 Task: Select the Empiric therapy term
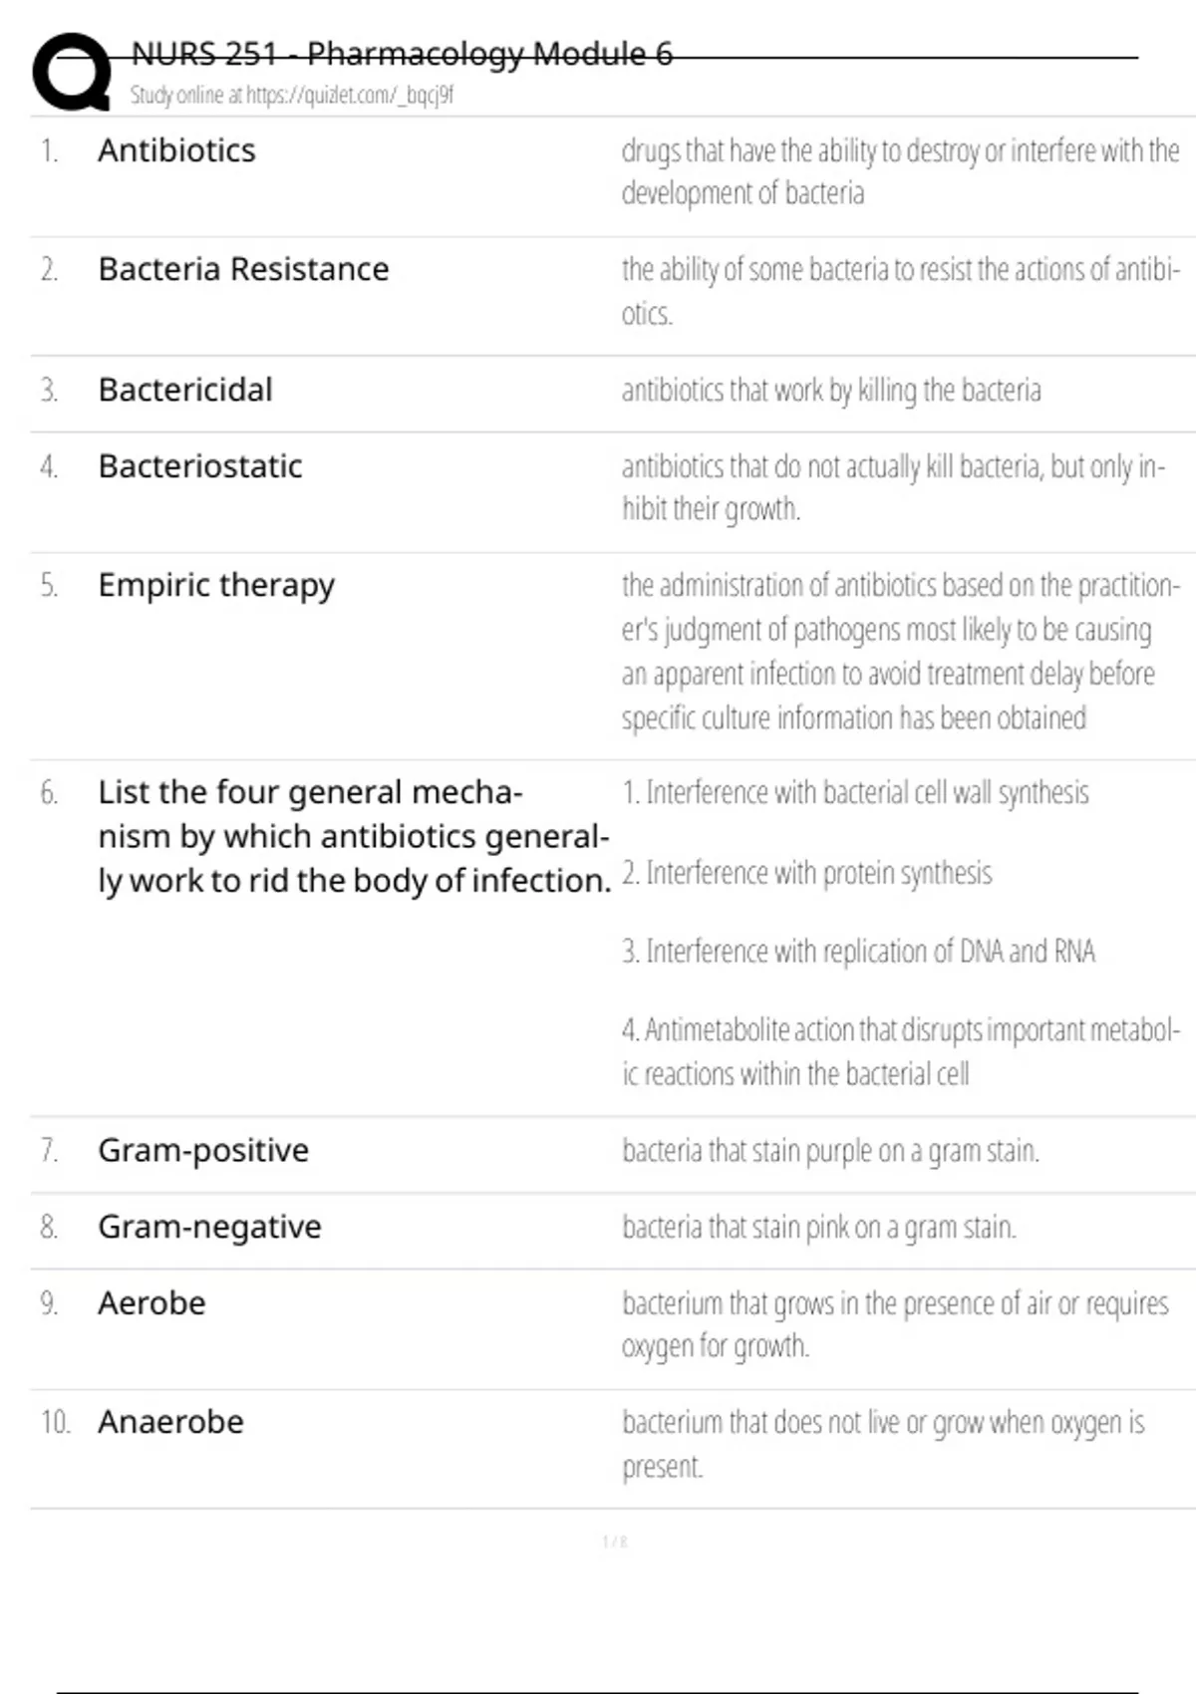point(216,586)
